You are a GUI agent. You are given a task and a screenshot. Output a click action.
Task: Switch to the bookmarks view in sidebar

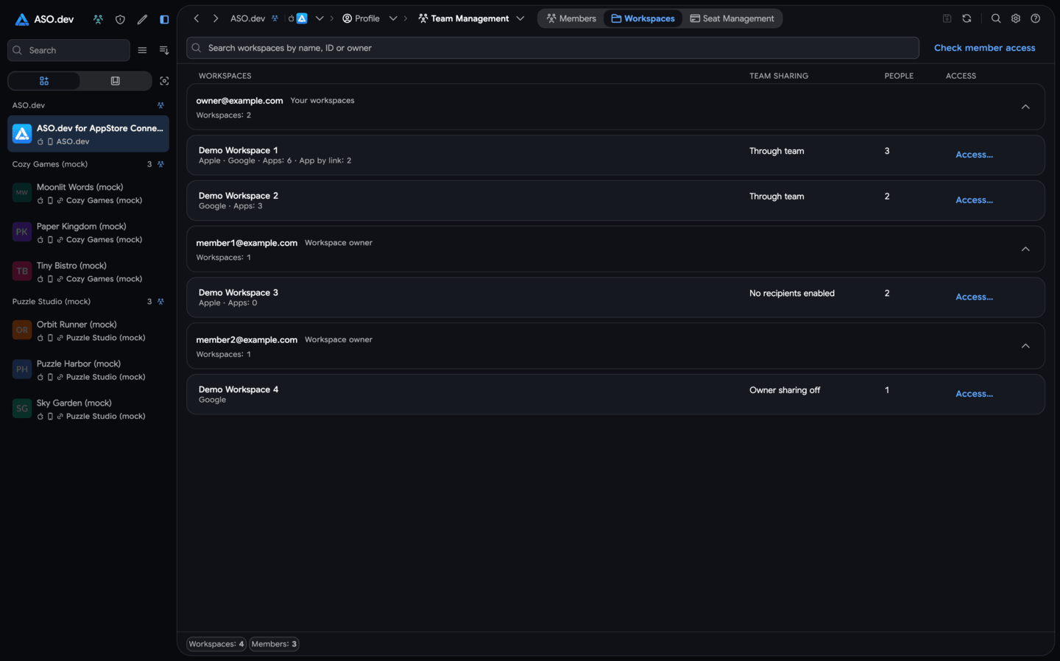point(115,81)
